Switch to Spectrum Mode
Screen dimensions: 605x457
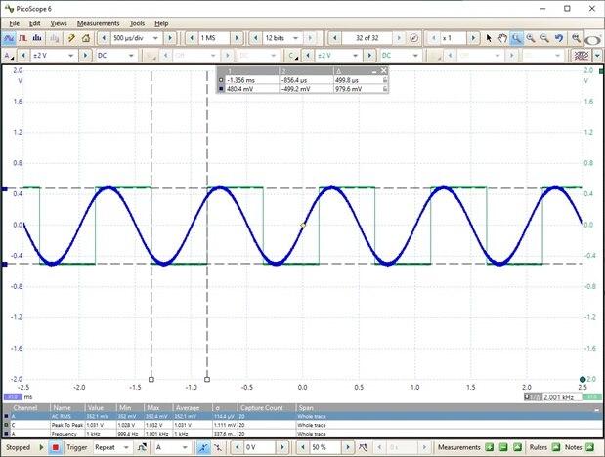point(39,38)
